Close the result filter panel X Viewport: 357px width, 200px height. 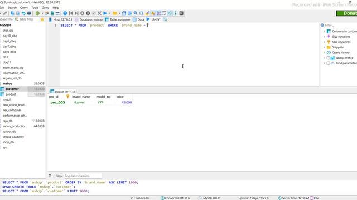(x=50, y=176)
